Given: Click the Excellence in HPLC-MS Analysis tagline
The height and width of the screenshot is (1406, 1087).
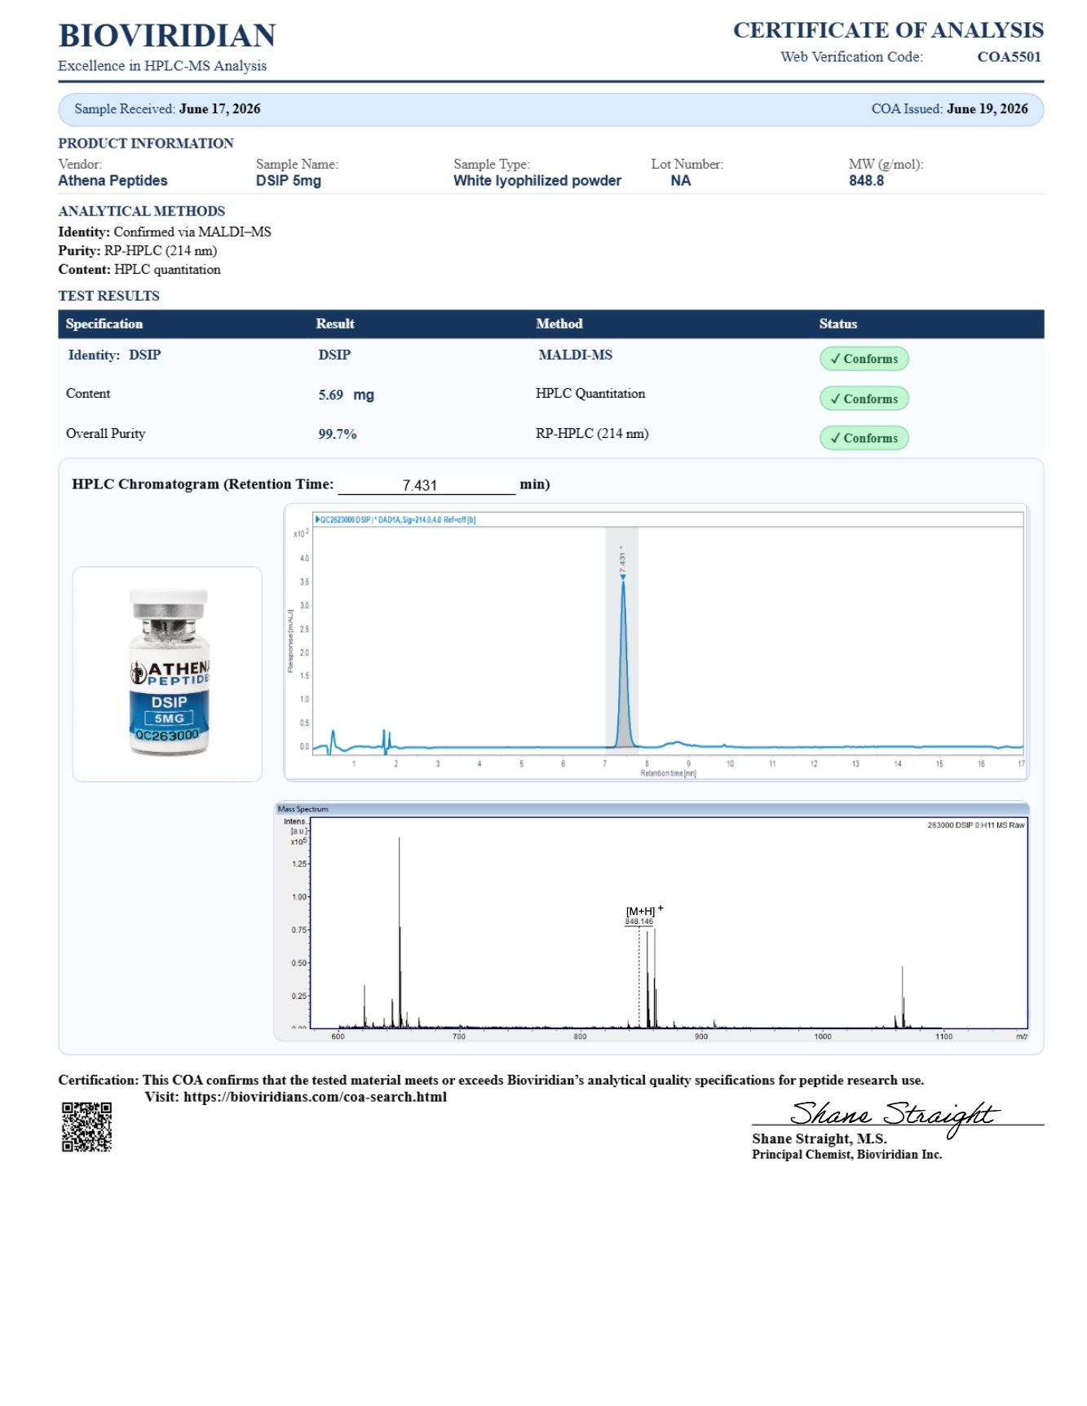Looking at the screenshot, I should (162, 66).
